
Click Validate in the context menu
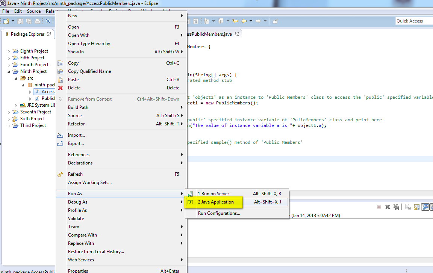[121, 219]
